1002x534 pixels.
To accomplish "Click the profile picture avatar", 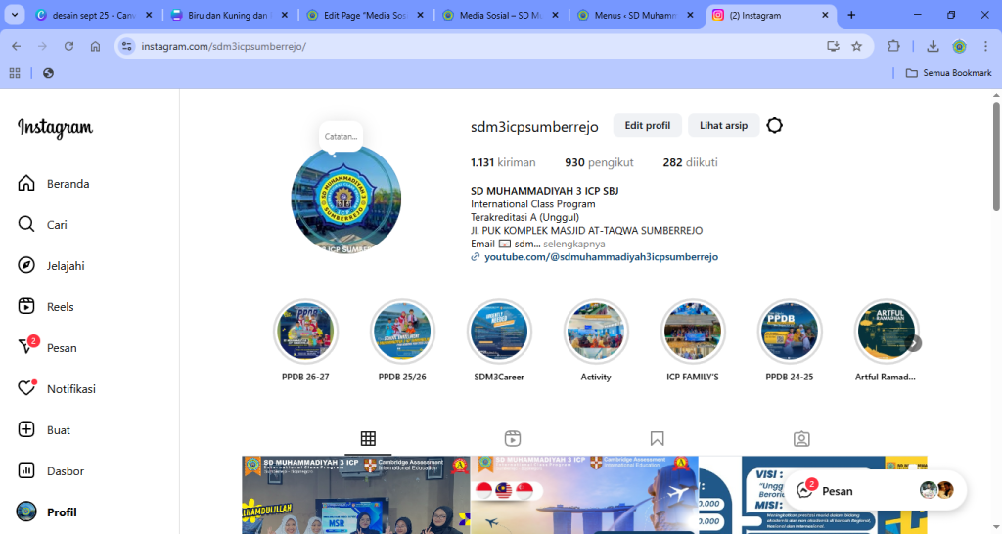I will 345,200.
